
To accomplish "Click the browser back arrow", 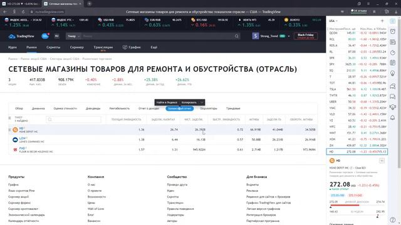I will tap(5, 12).
